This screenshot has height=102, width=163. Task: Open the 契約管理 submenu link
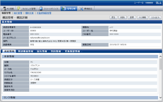tap(18, 13)
